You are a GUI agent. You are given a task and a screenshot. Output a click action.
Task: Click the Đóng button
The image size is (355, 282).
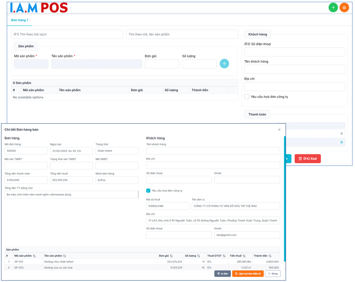(273, 274)
